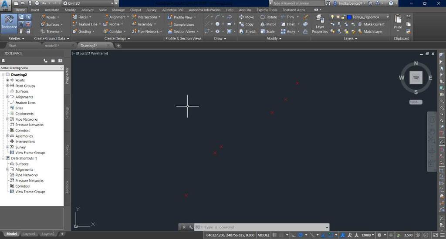446x239 pixels.
Task: Select Pressure Networks under Drawing2
Action: [29, 125]
